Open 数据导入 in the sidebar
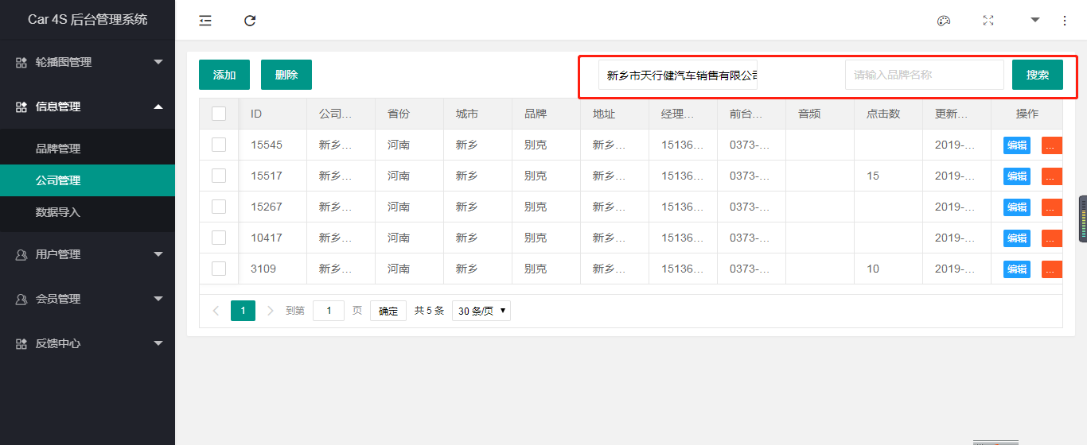Viewport: 1087px width, 445px height. tap(88, 212)
